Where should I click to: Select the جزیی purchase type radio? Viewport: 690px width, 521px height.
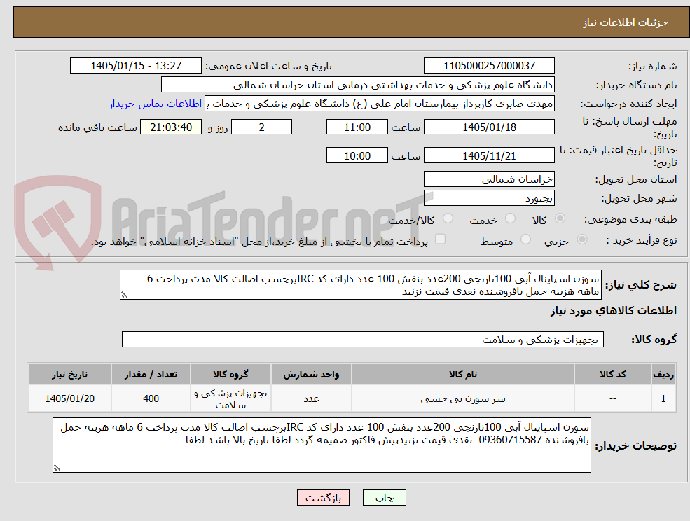click(581, 239)
